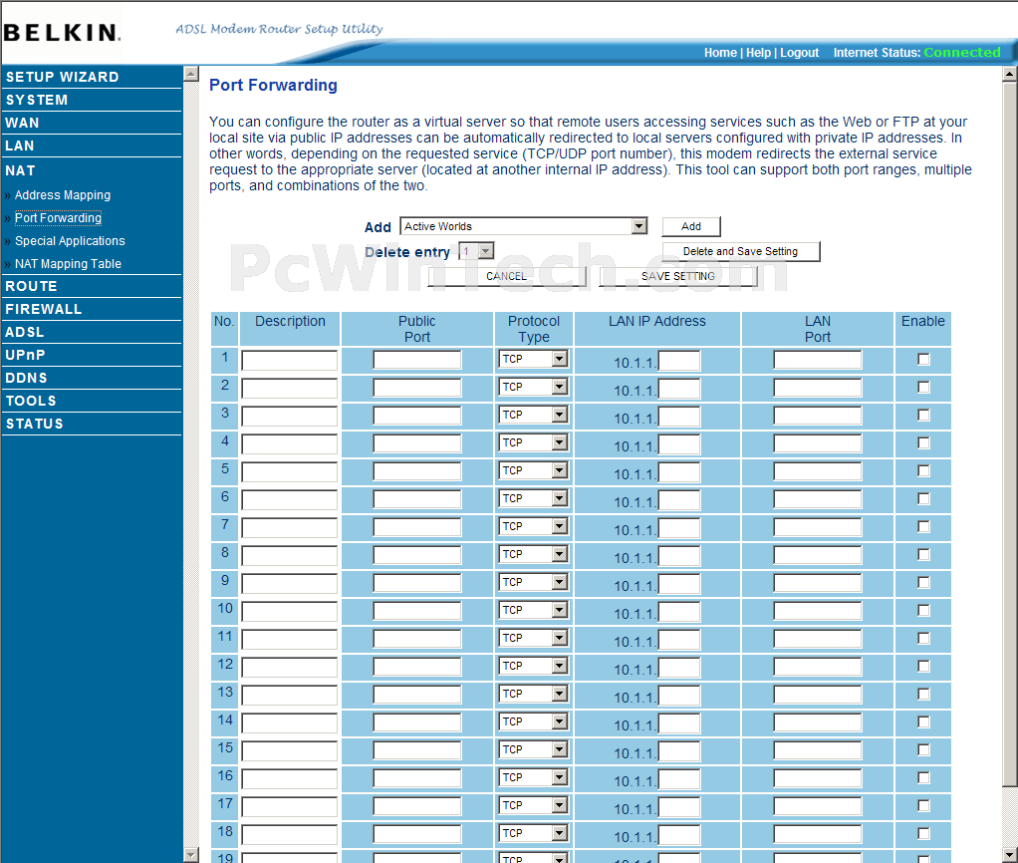Click the Belkin logo
Viewport: 1018px width, 863px height.
[x=61, y=32]
